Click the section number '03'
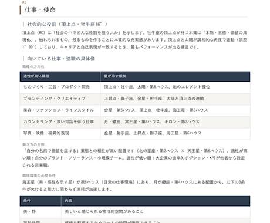 (24, 2)
